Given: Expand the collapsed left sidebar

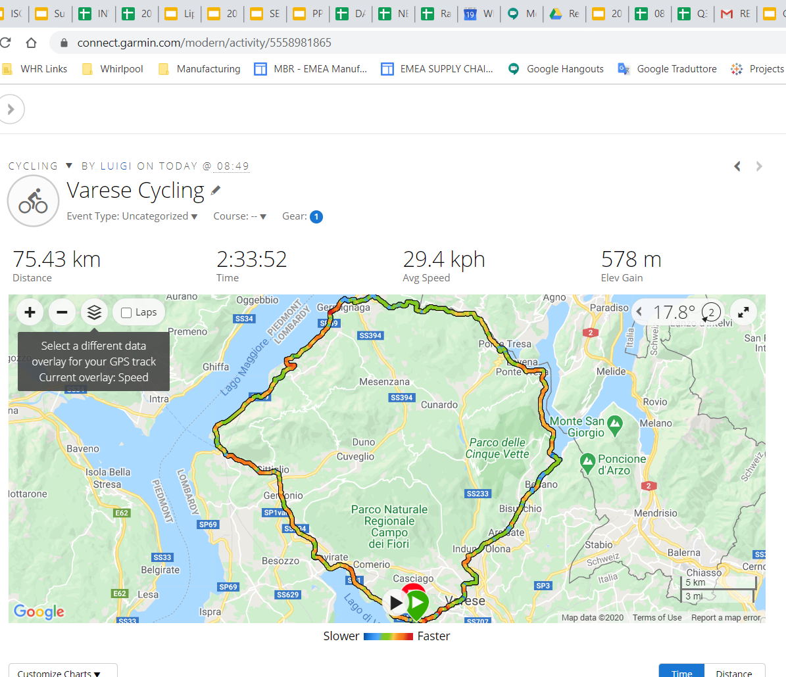Looking at the screenshot, I should [11, 109].
